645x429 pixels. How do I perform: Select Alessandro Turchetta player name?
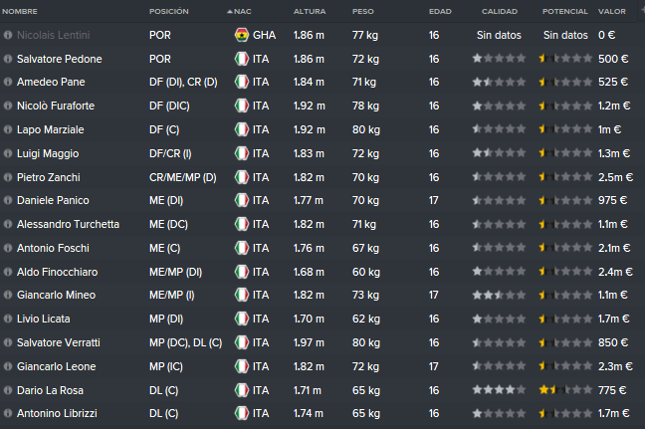[68, 224]
